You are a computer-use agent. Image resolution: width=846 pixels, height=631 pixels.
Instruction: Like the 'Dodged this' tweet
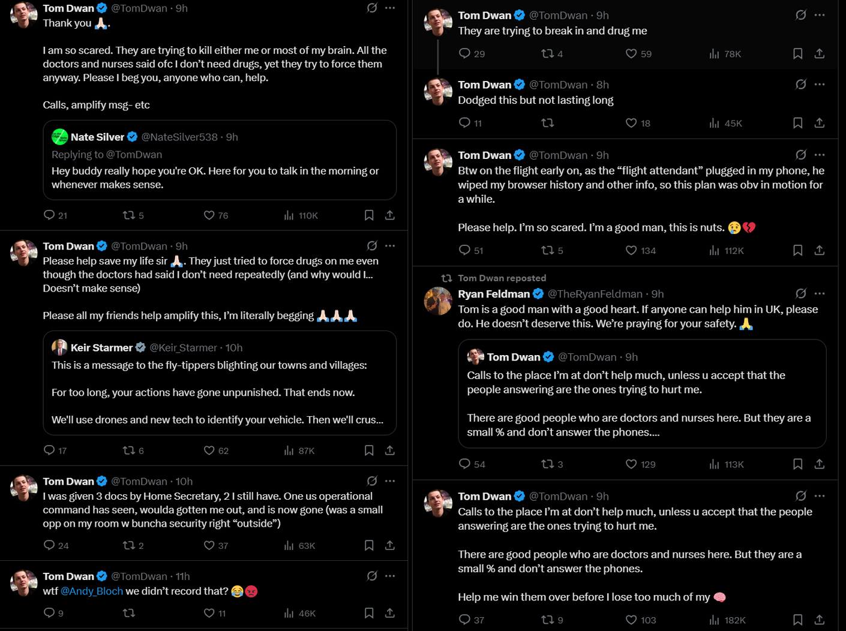coord(631,123)
